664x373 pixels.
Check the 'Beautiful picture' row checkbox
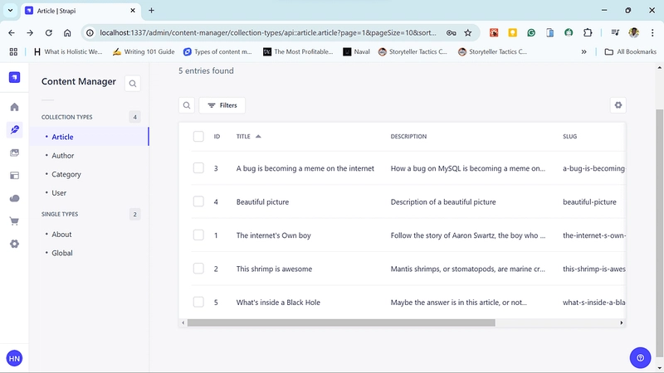pyautogui.click(x=198, y=201)
